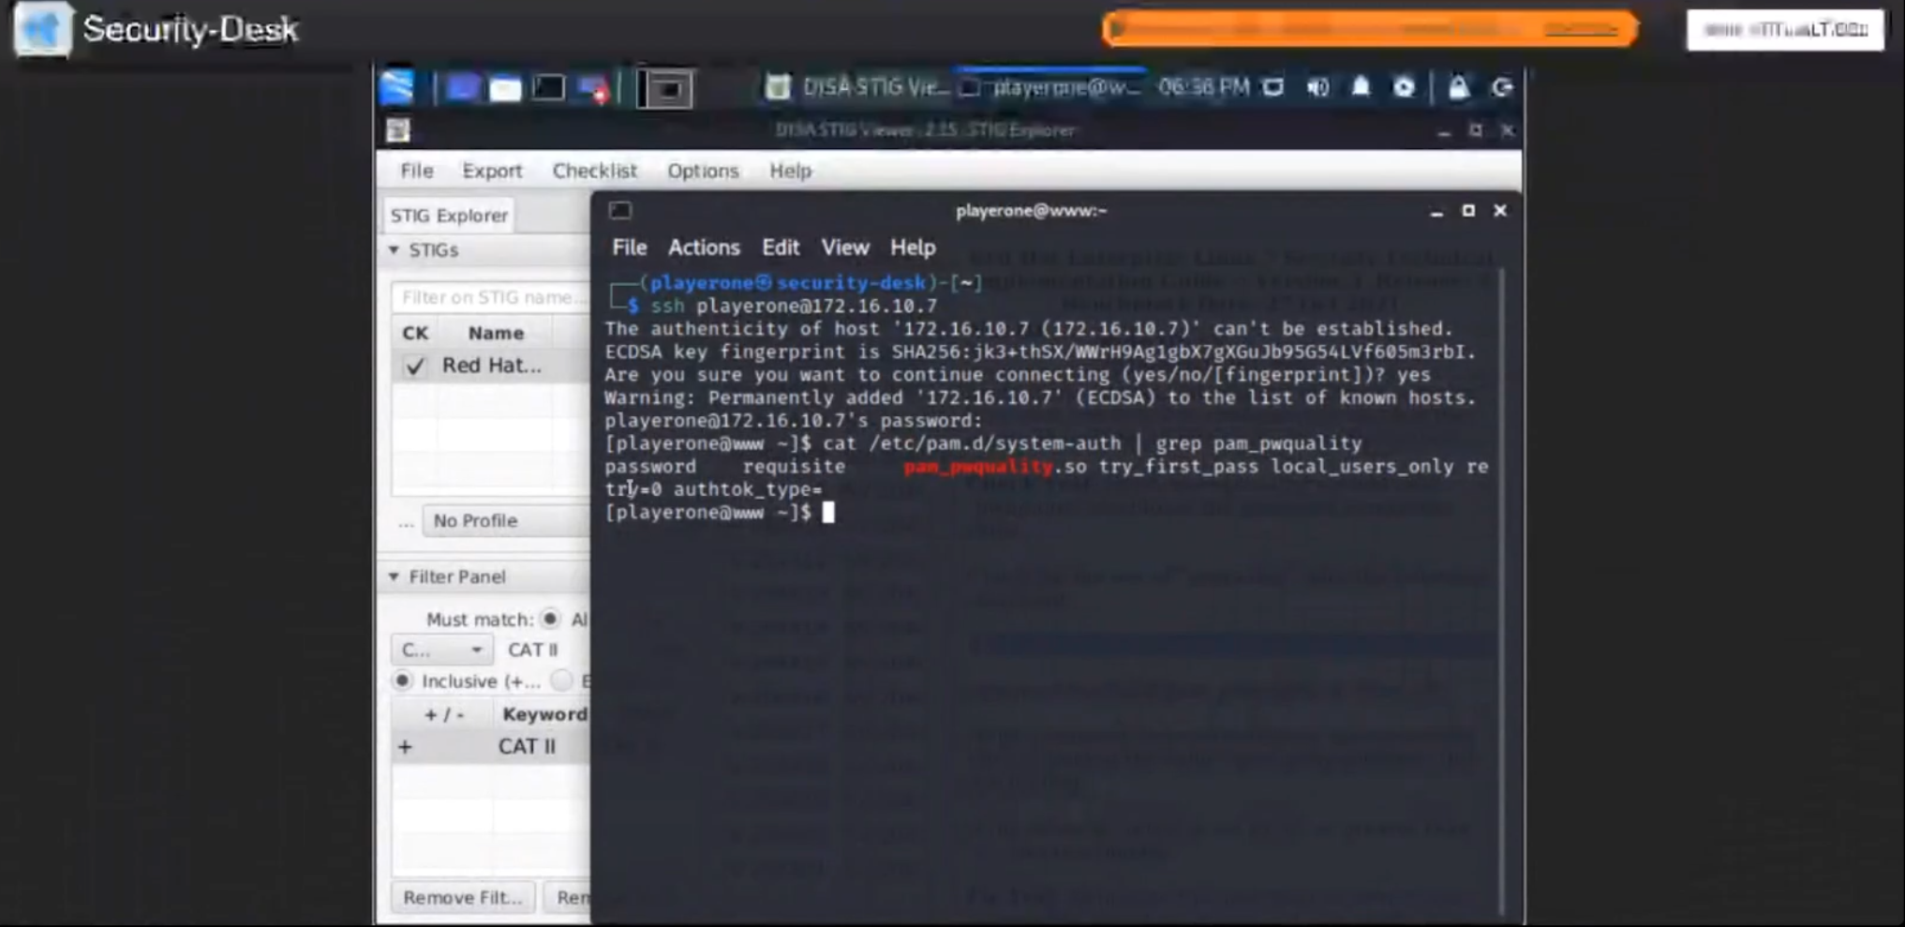Select the CAT II filter row
This screenshot has width=1905, height=927.
491,747
